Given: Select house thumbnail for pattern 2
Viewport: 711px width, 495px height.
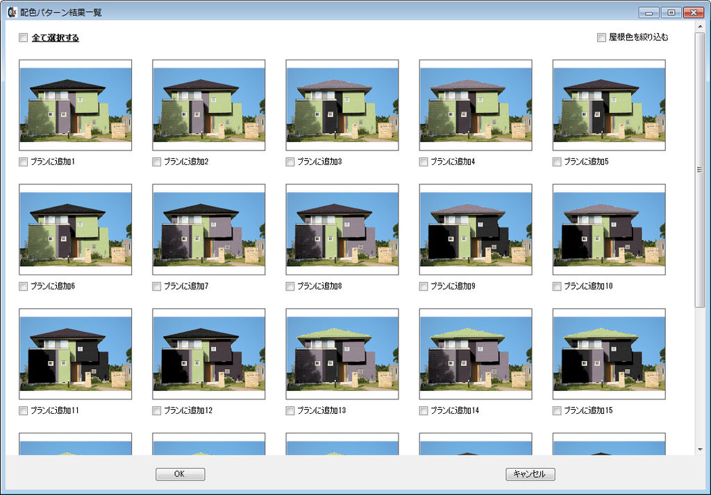Looking at the screenshot, I should [208, 105].
